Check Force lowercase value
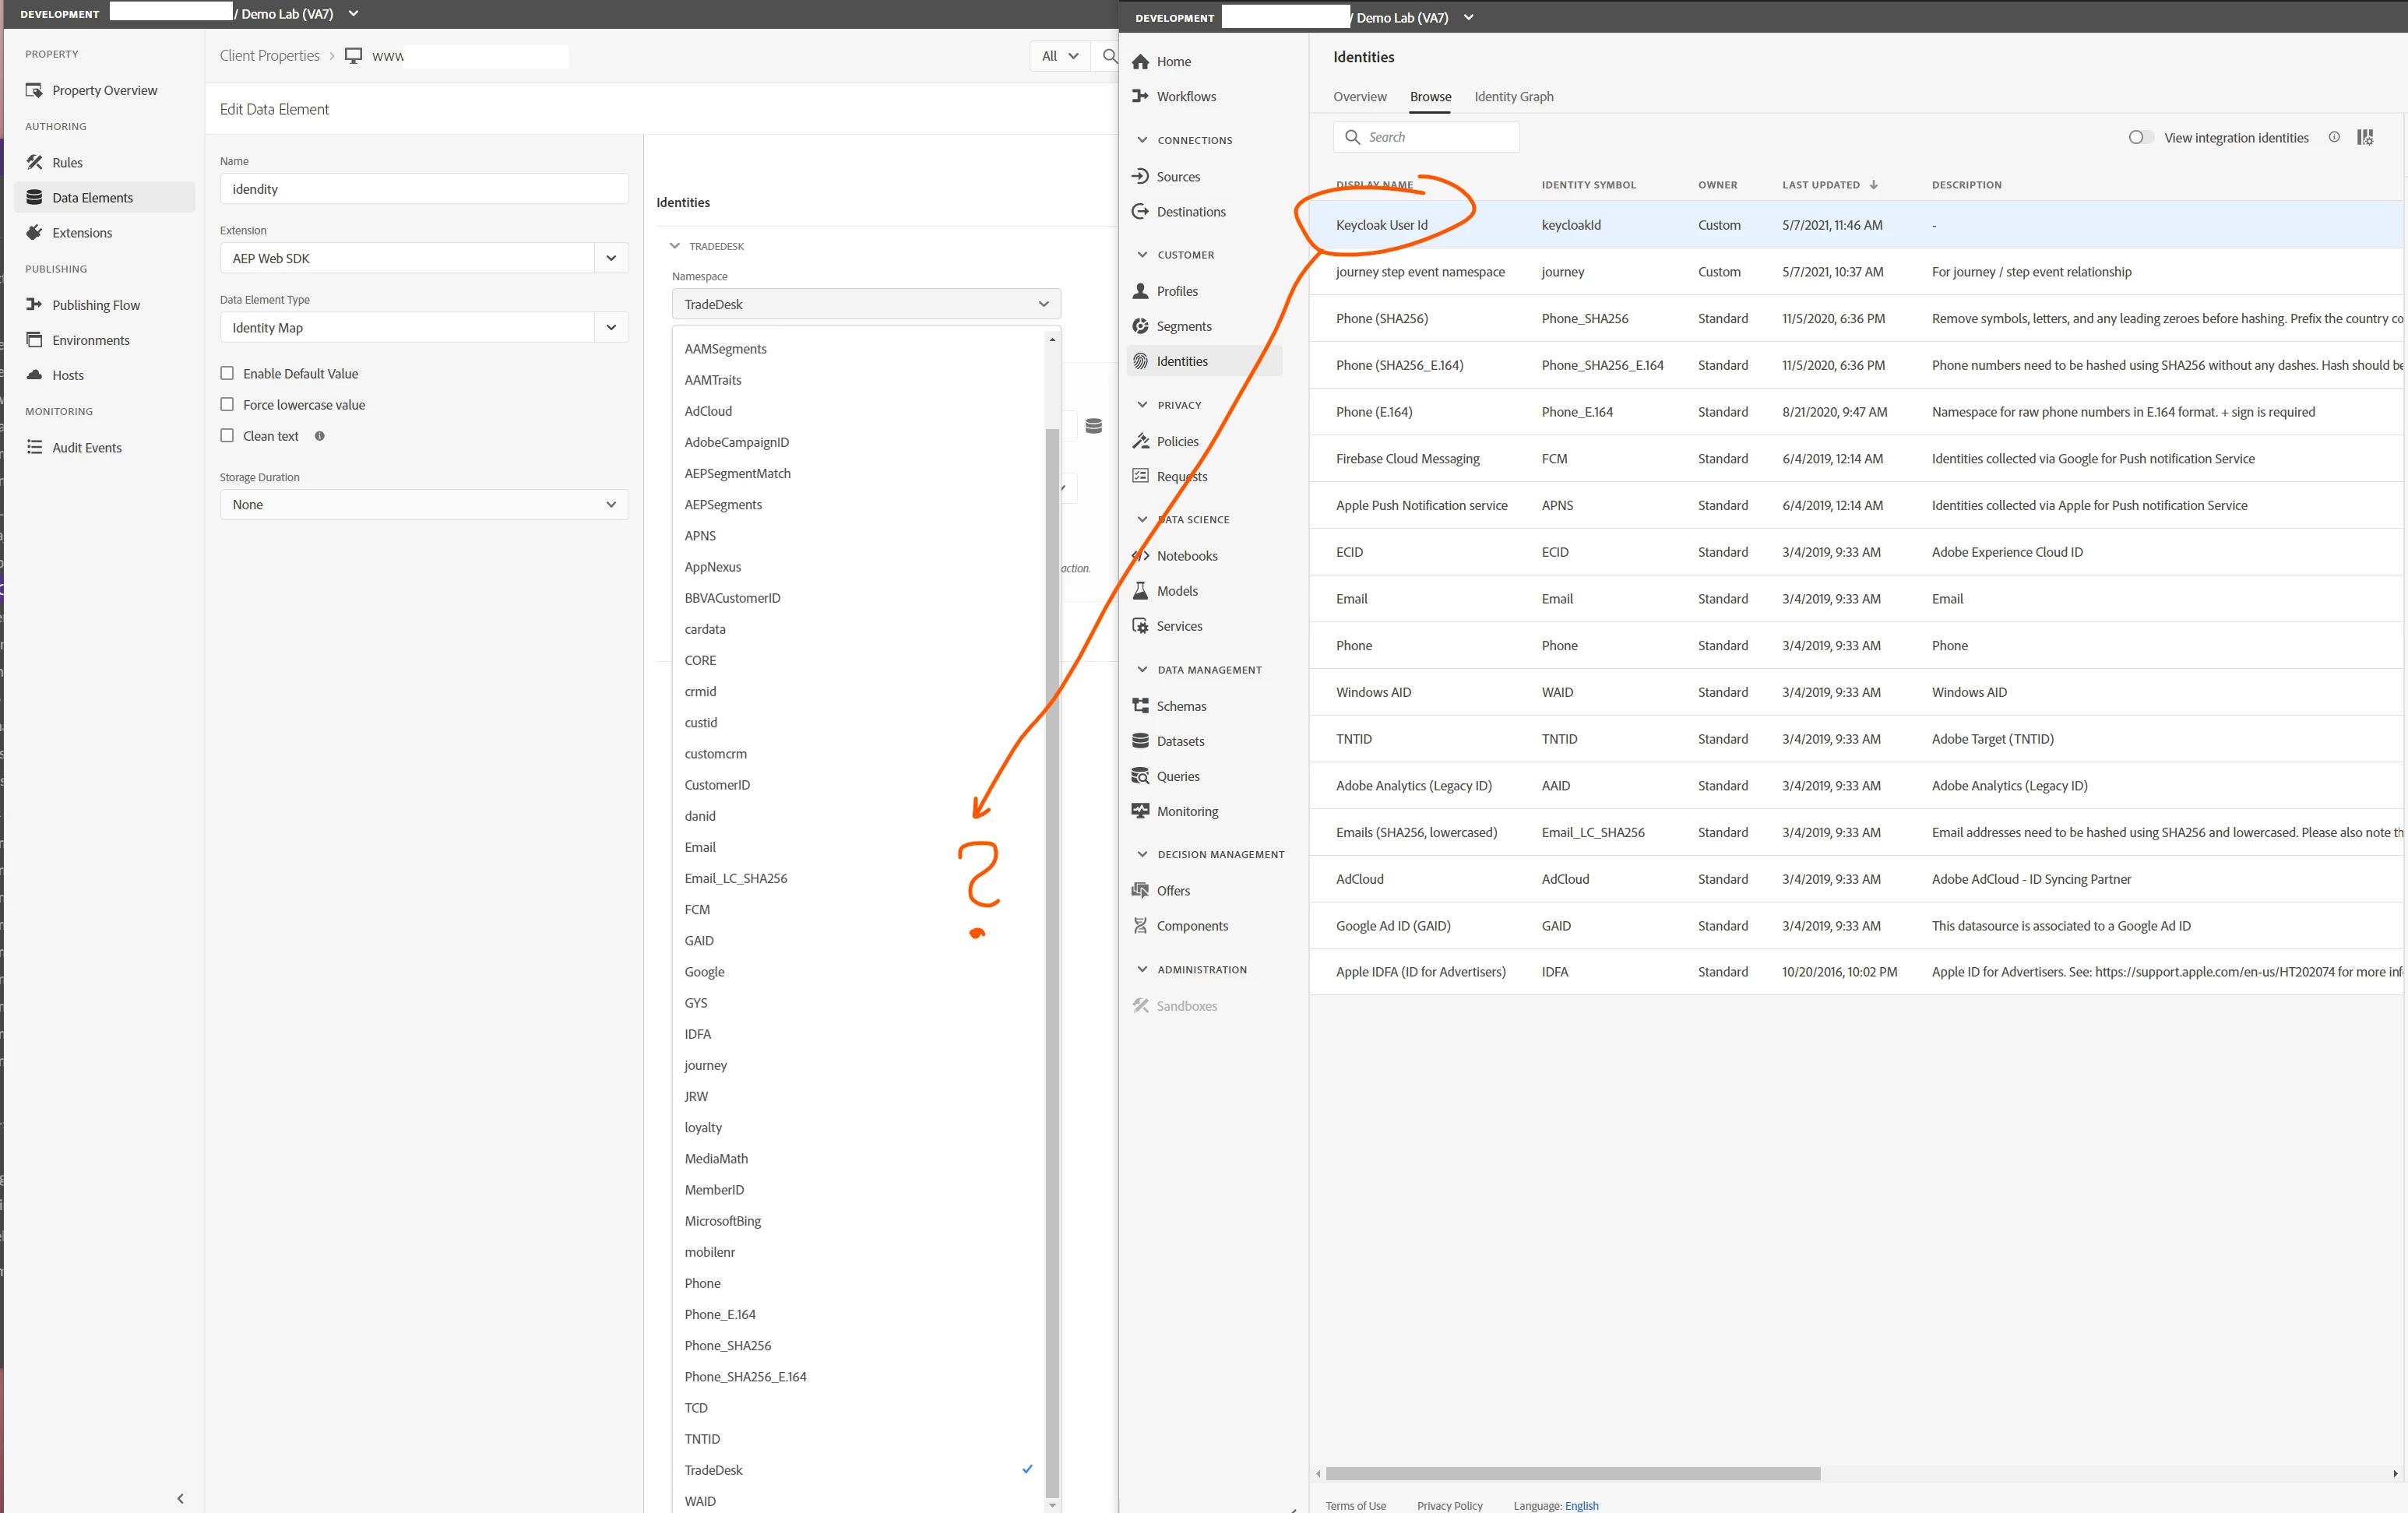 click(227, 404)
